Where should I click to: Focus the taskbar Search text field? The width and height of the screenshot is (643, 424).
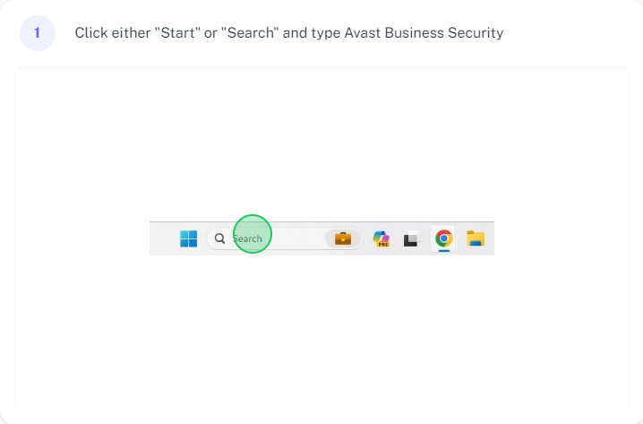coord(285,238)
